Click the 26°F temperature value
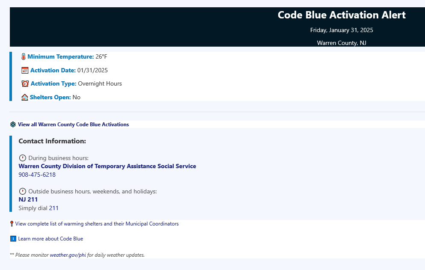Viewport: 425px width, 270px height. [101, 56]
